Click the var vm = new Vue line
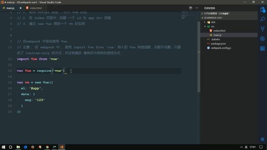The width and height of the screenshot is (267, 150). pyautogui.click(x=35, y=82)
